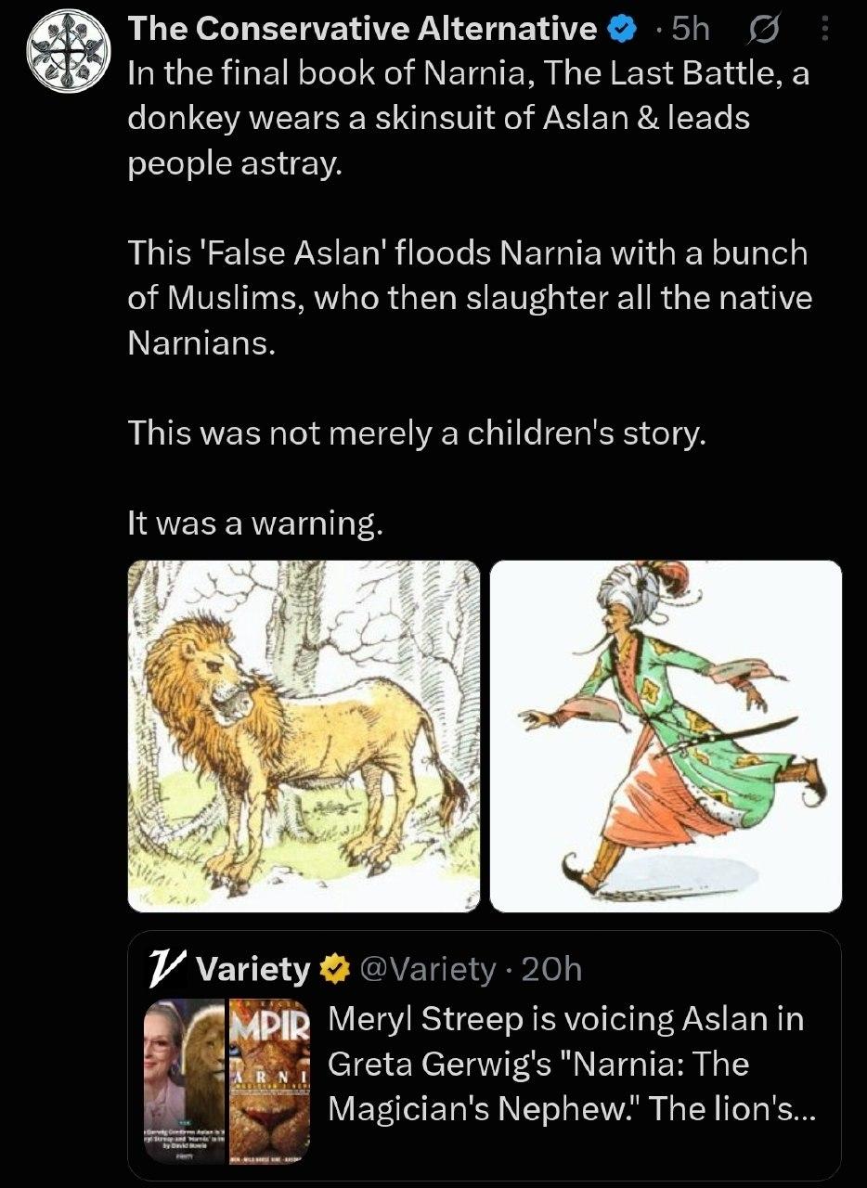The image size is (867, 1188).
Task: View the lion illustration image
Action: pos(304,736)
